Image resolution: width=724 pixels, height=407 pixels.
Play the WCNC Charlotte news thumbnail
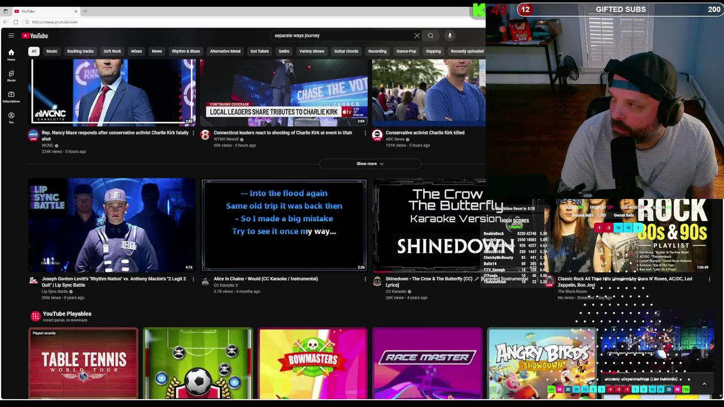pyautogui.click(x=112, y=92)
